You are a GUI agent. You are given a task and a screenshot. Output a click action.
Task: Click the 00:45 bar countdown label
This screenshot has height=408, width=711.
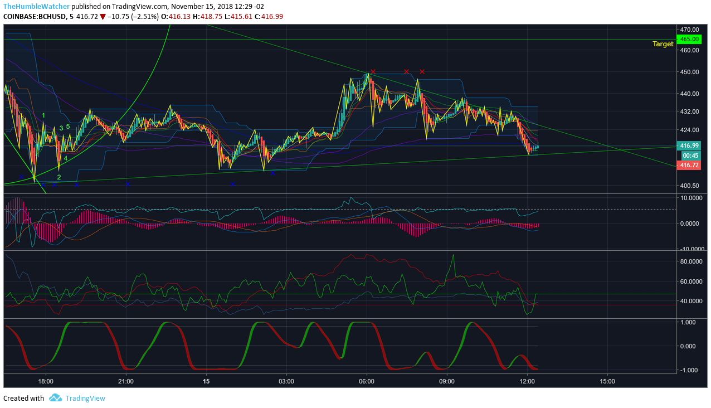coord(691,156)
